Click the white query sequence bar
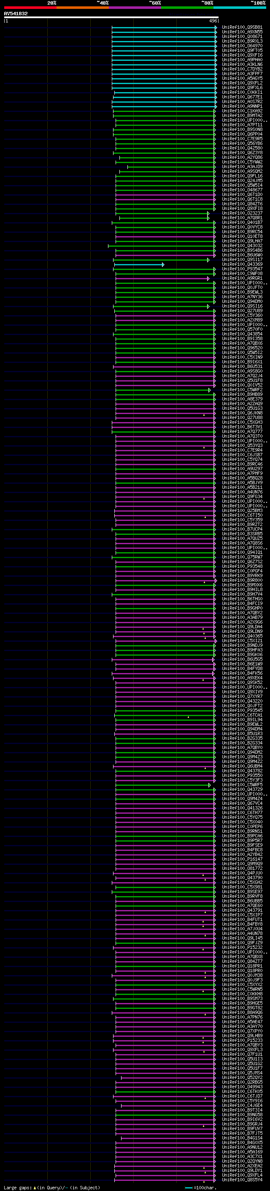The width and height of the screenshot is (270, 1191). [x=111, y=18]
